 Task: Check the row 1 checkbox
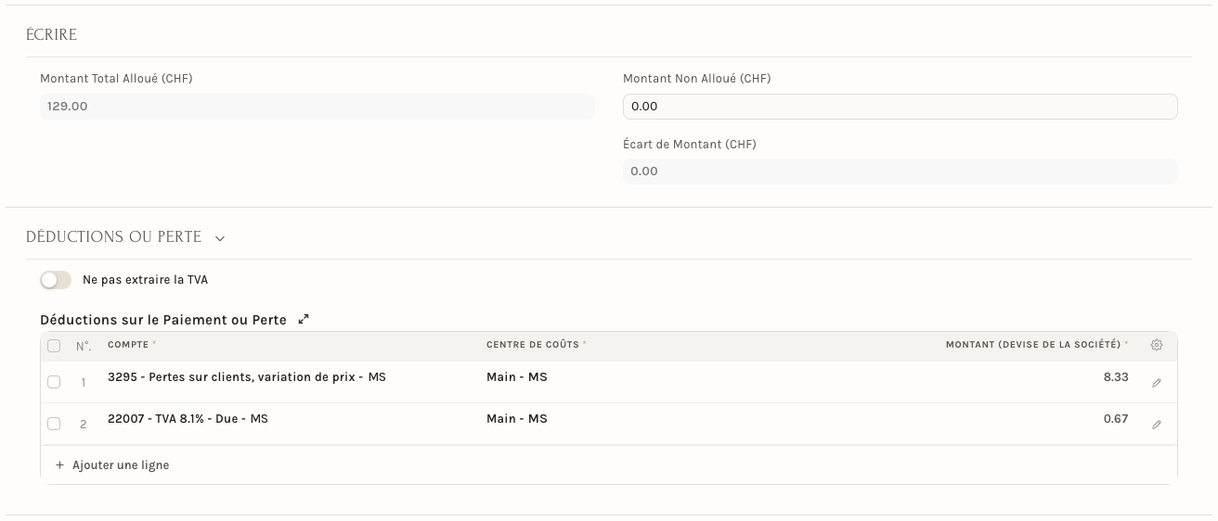[x=54, y=382]
